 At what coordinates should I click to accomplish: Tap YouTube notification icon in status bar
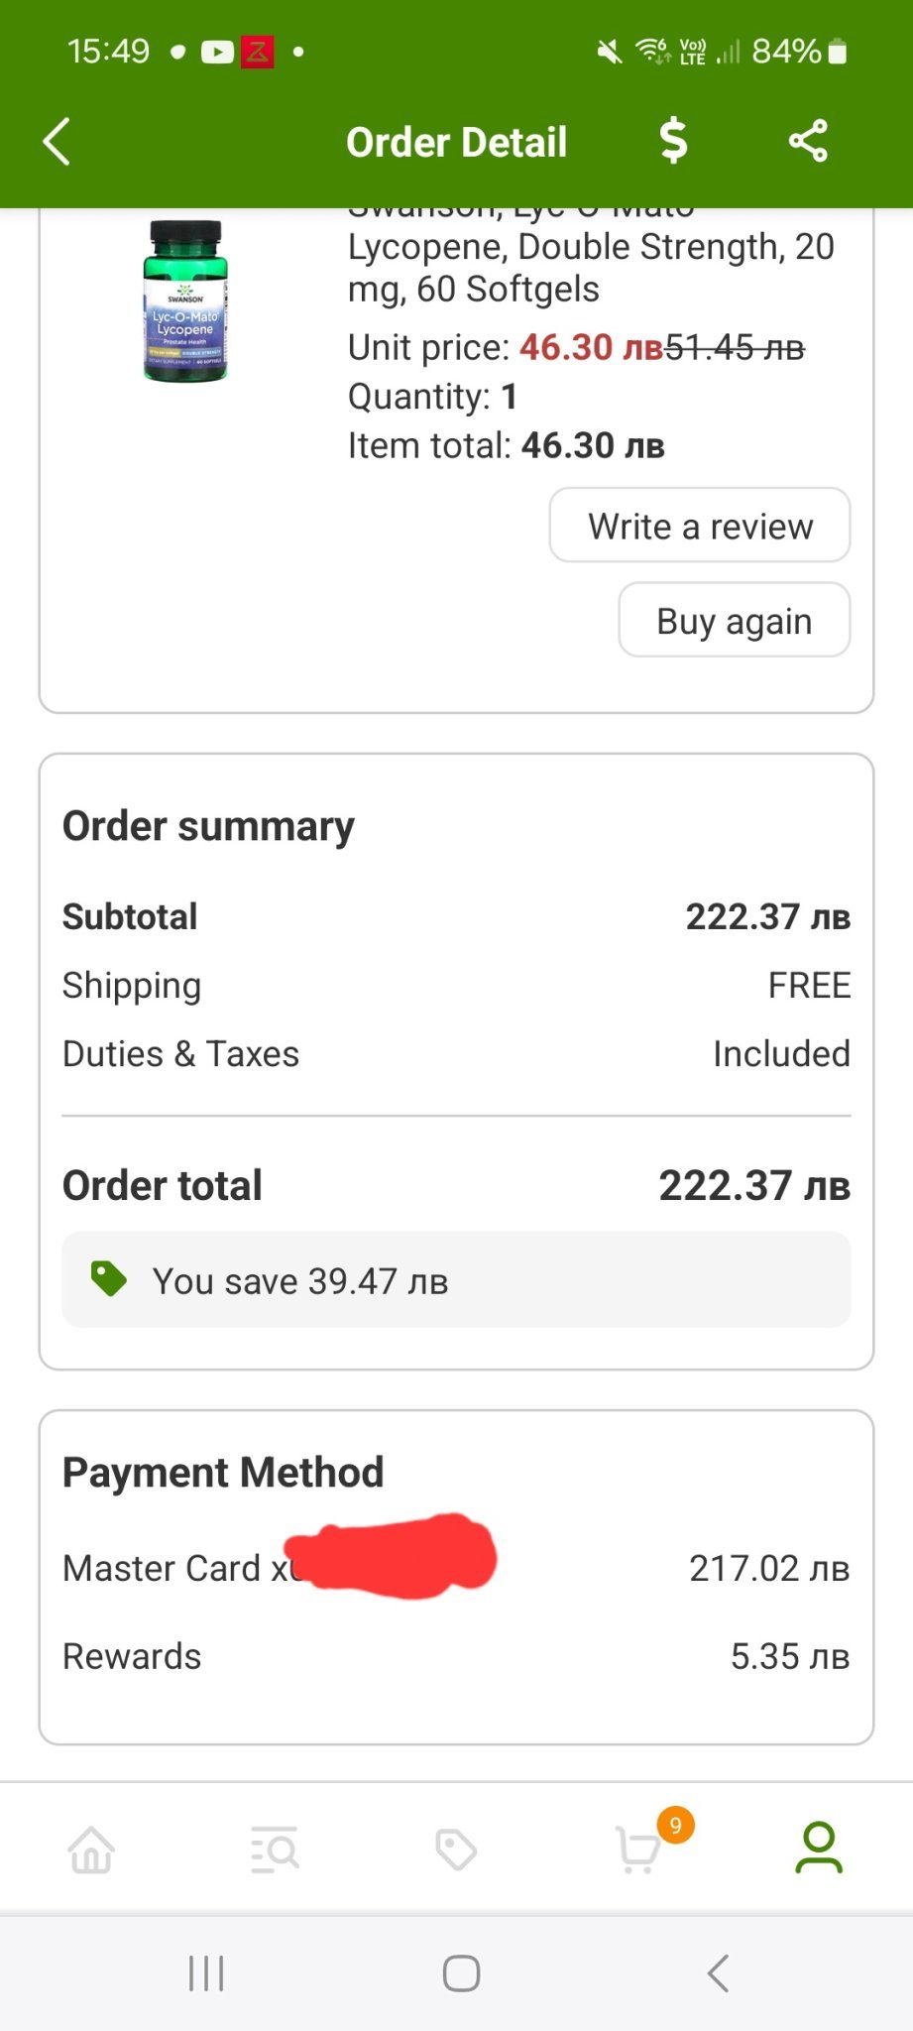click(217, 52)
